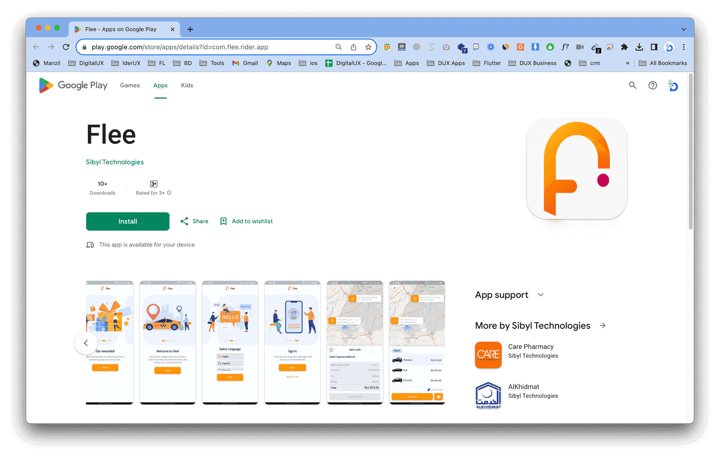Switch to the Games tab
The image size is (720, 458).
[x=130, y=85]
